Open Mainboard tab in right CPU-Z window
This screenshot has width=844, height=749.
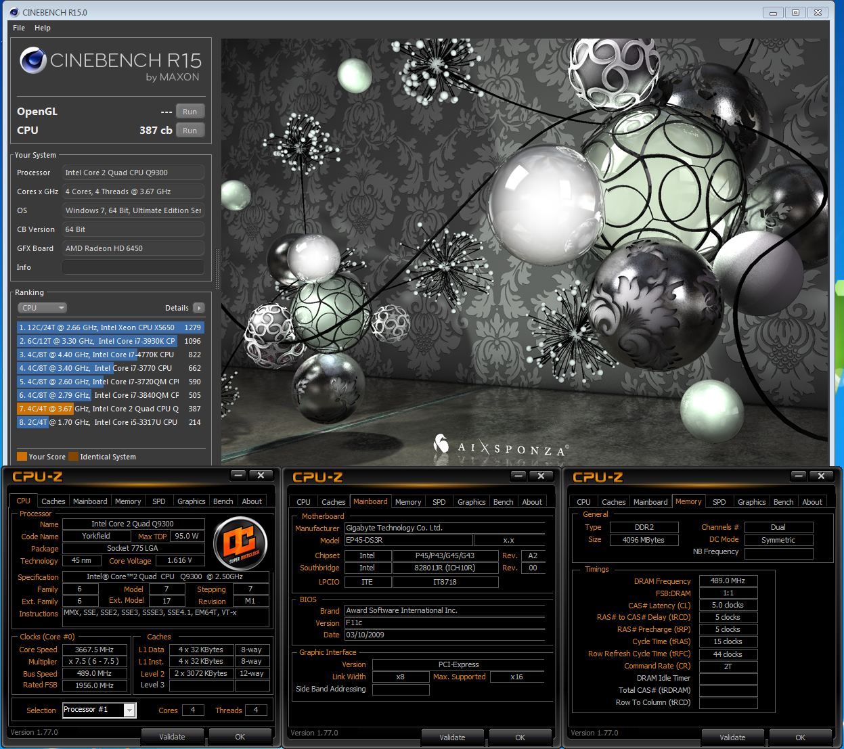point(650,502)
